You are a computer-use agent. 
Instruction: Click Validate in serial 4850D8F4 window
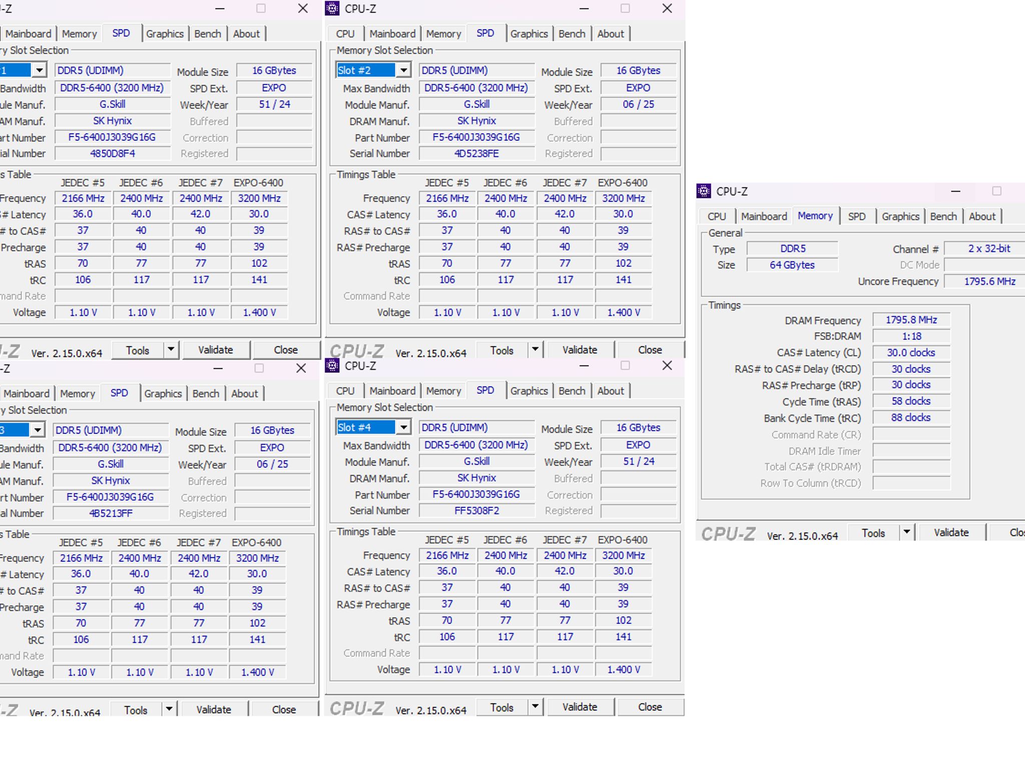[215, 349]
